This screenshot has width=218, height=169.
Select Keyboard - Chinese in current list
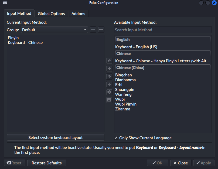click(56, 43)
